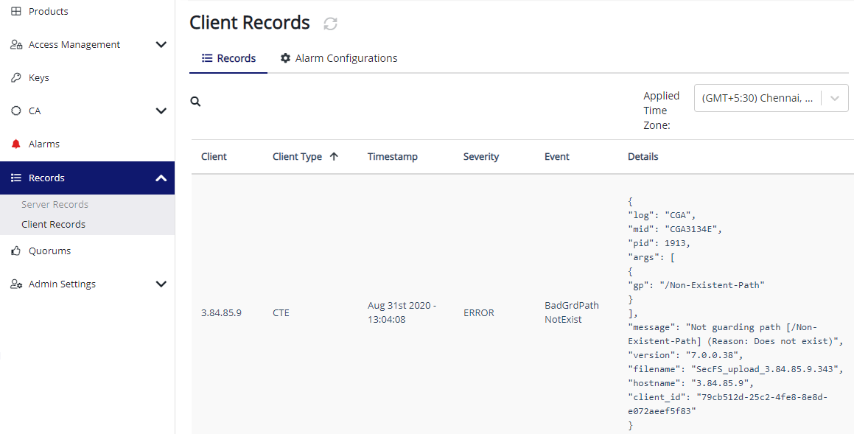Image resolution: width=854 pixels, height=434 pixels.
Task: Select the Records list icon in sidebar
Action: coord(16,178)
